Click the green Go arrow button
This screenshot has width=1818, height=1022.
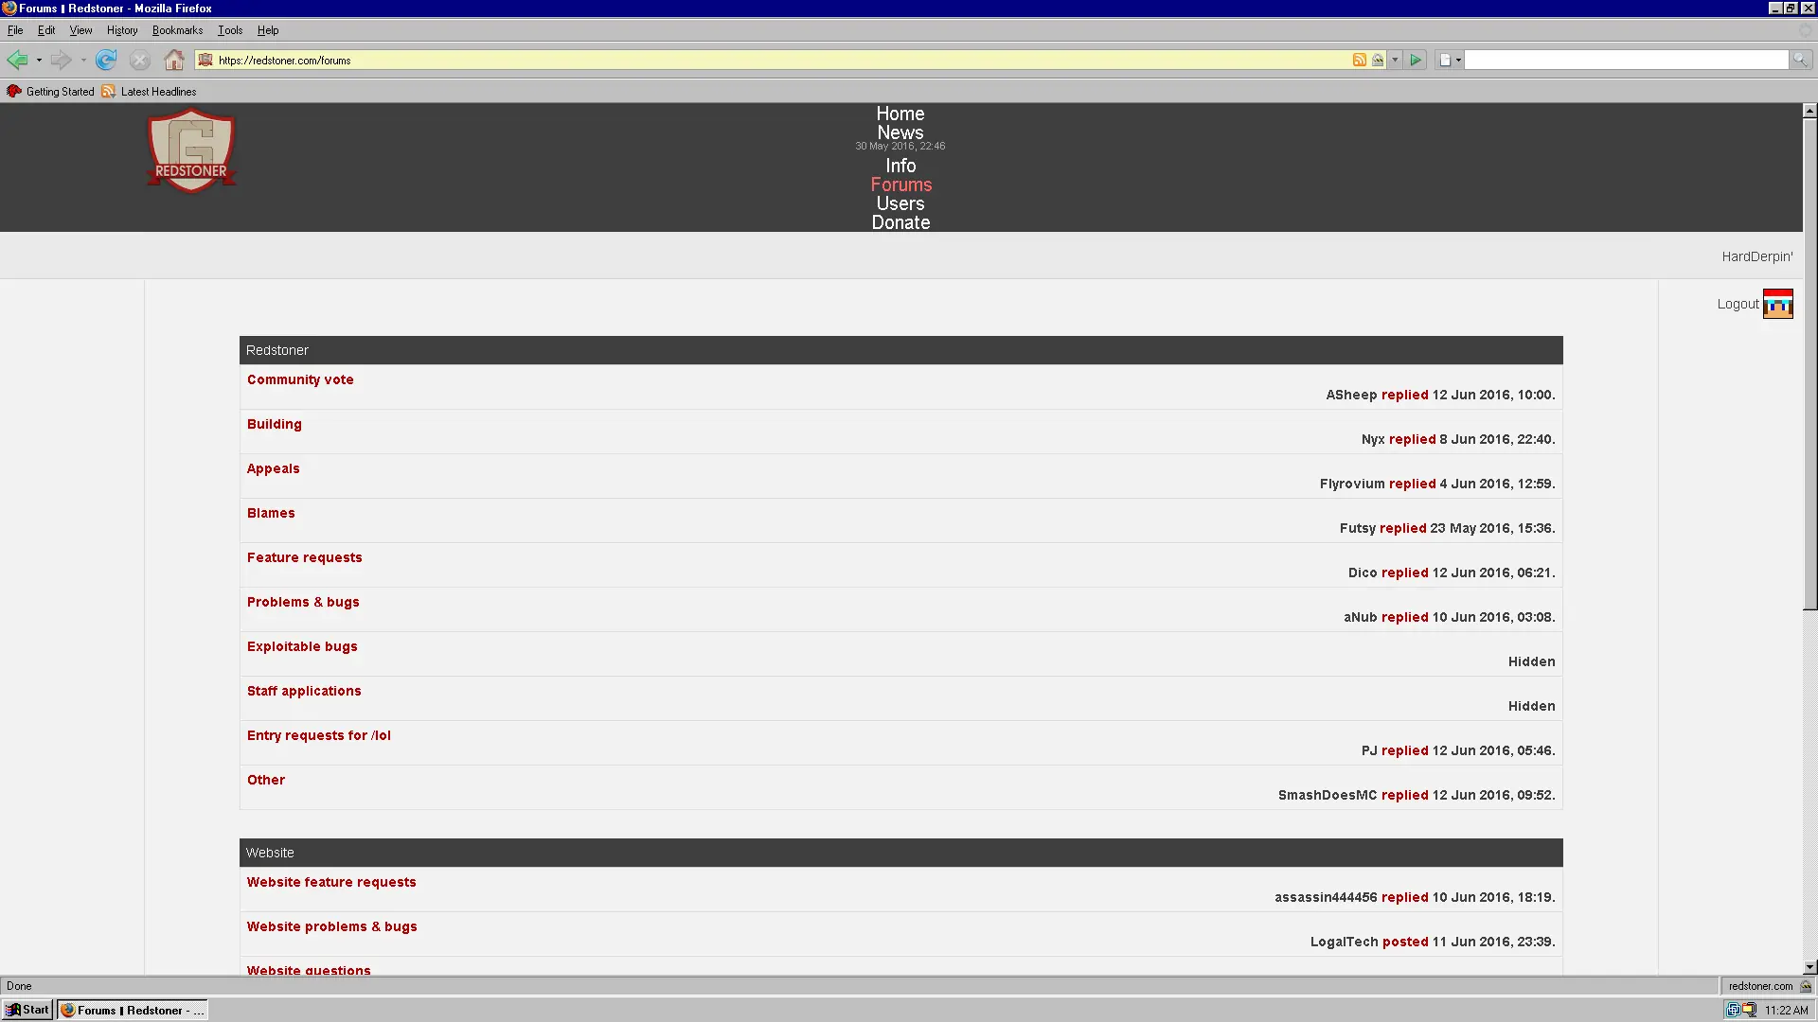point(1416,60)
